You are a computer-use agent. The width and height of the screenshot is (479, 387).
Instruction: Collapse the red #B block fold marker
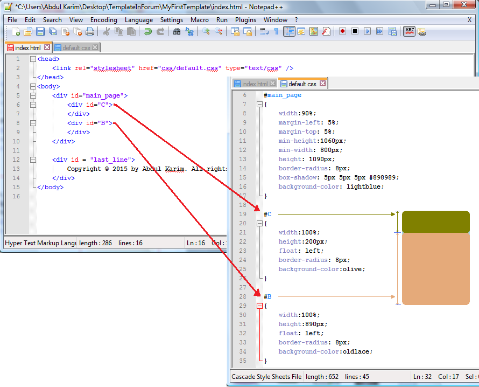point(260,306)
